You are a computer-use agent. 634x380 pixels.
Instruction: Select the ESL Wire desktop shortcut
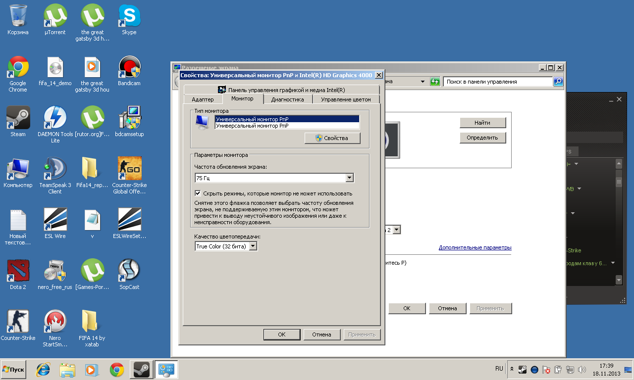click(55, 224)
